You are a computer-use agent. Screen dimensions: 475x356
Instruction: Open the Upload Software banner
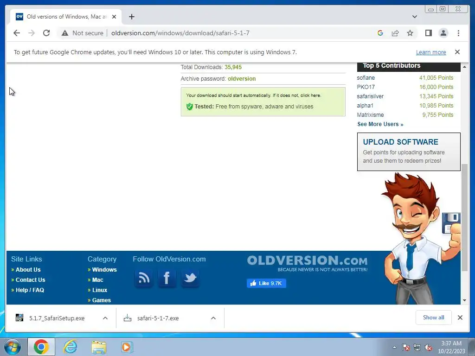(409, 152)
